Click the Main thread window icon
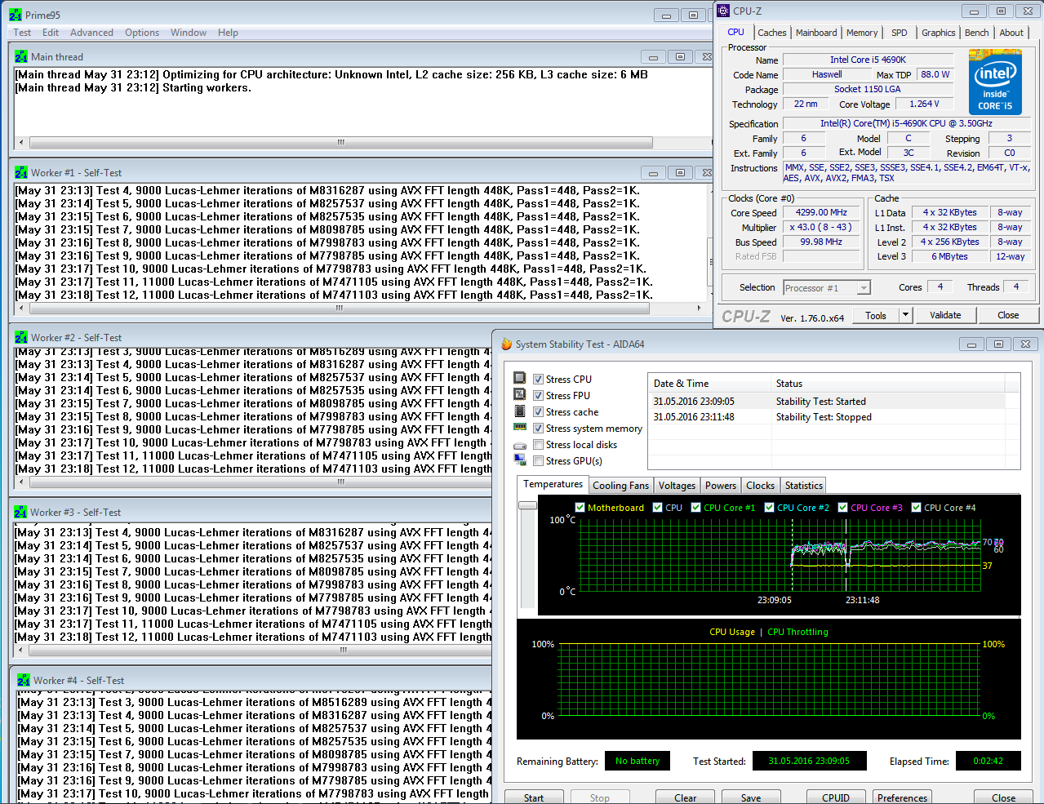The image size is (1044, 804). (x=21, y=57)
